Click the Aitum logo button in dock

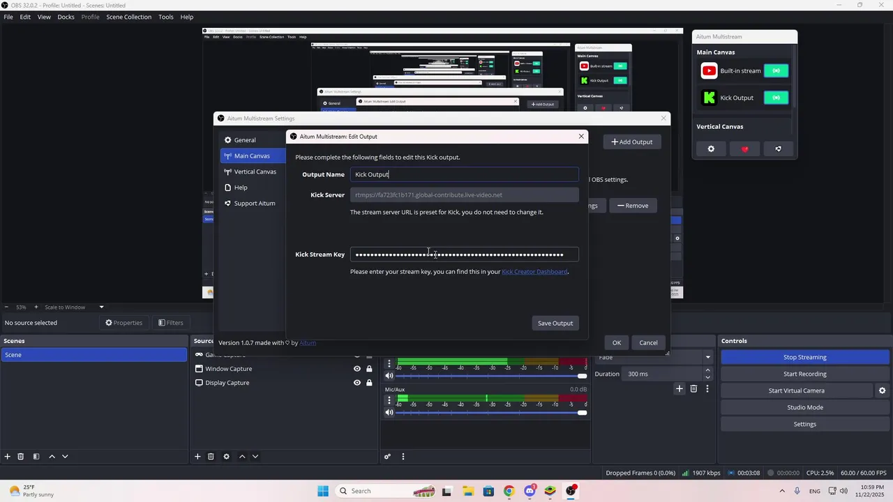click(778, 149)
